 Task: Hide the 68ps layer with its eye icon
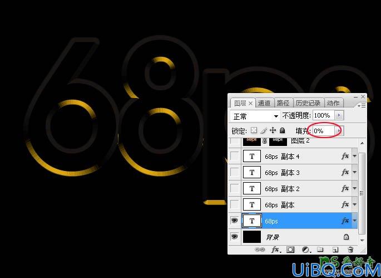[x=235, y=221]
